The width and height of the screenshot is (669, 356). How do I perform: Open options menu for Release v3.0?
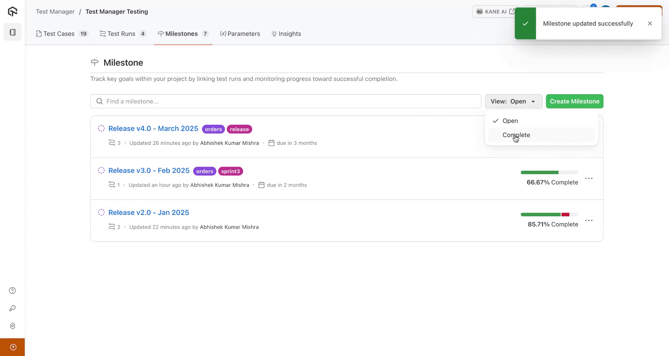tap(589, 179)
